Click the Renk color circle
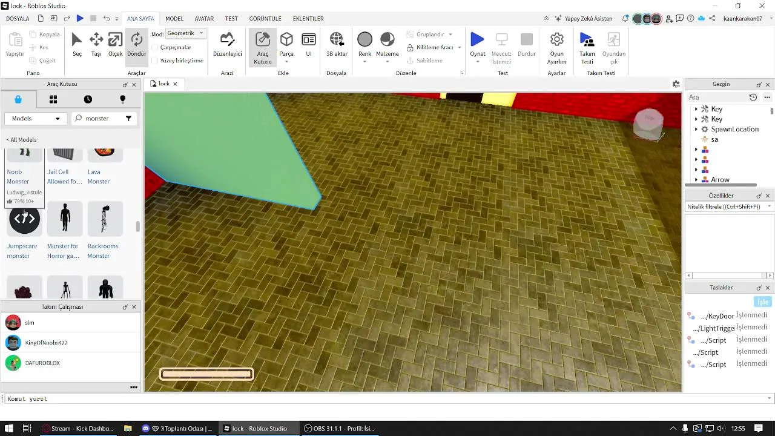 [364, 40]
